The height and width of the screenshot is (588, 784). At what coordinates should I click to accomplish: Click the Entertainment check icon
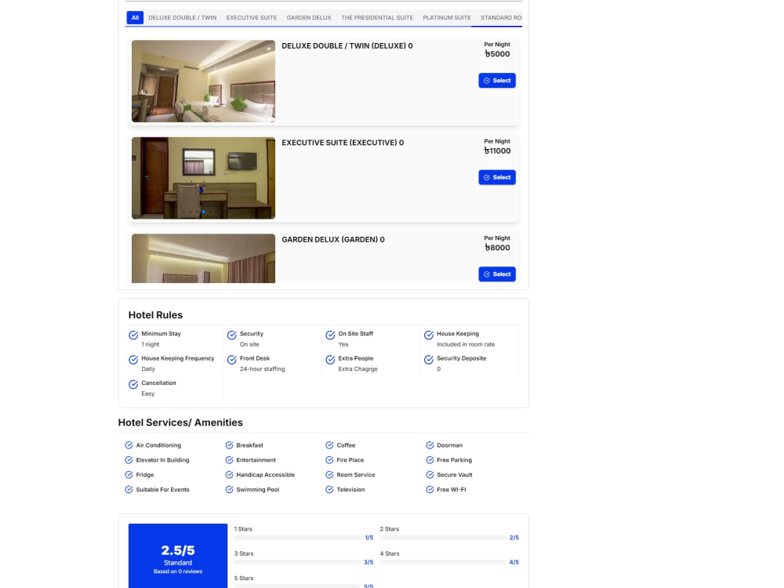(230, 460)
